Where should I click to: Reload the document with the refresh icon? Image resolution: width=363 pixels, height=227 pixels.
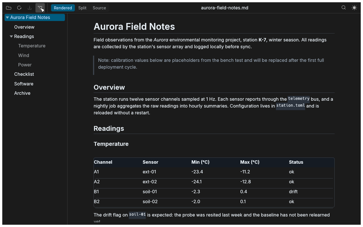pyautogui.click(x=19, y=8)
